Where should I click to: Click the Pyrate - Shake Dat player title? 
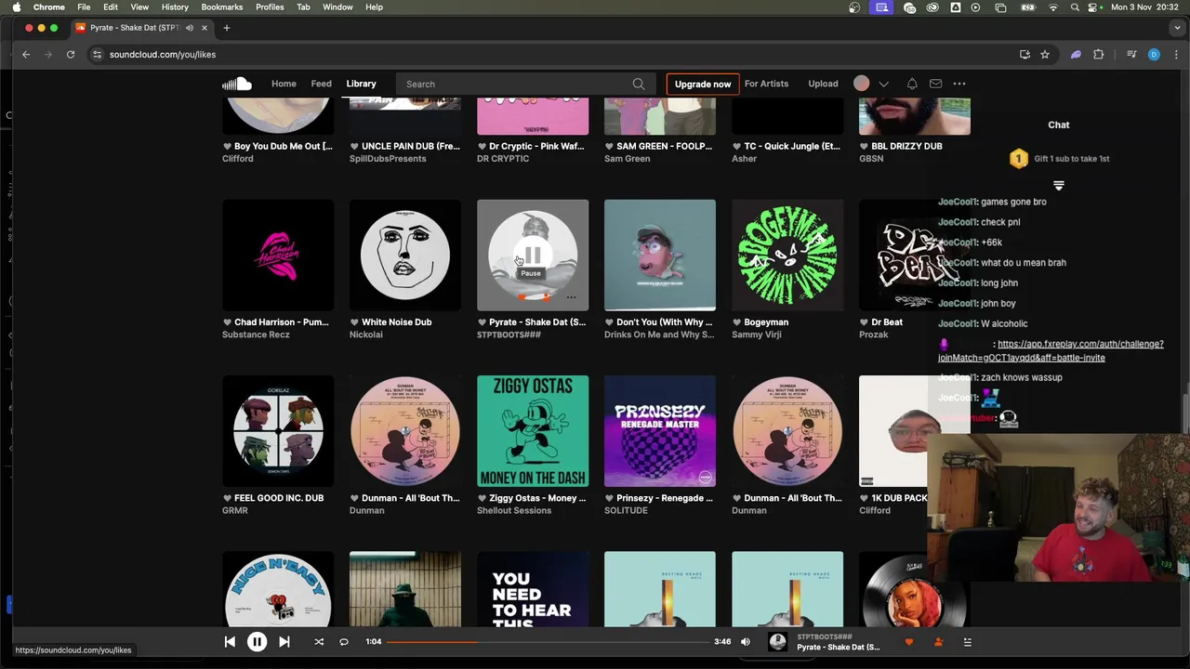click(838, 648)
